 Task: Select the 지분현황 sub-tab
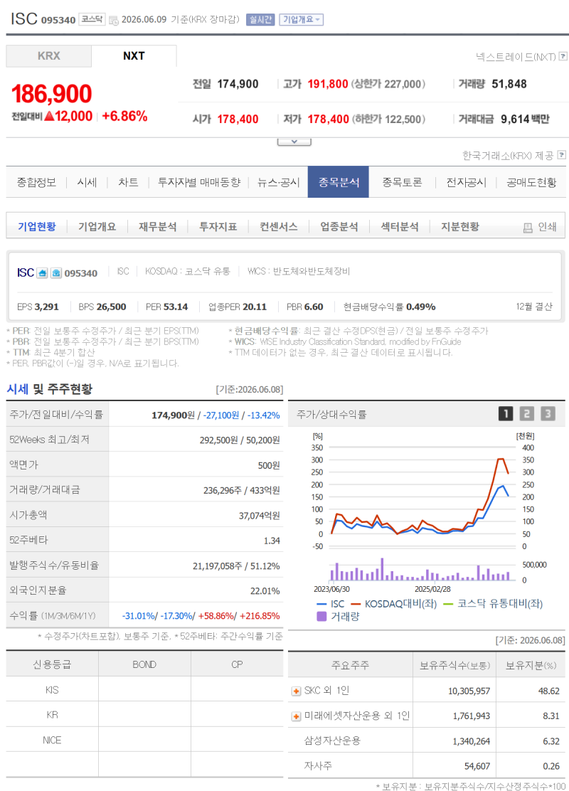[x=460, y=226]
